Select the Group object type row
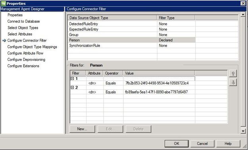 (132, 35)
